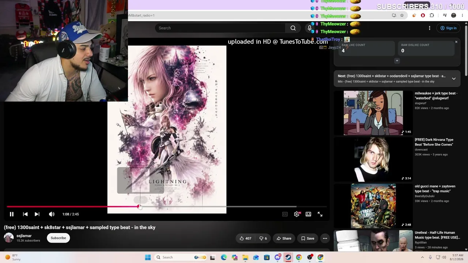The image size is (468, 263).
Task: Click the progress bar scrubber handle
Action: [139, 207]
